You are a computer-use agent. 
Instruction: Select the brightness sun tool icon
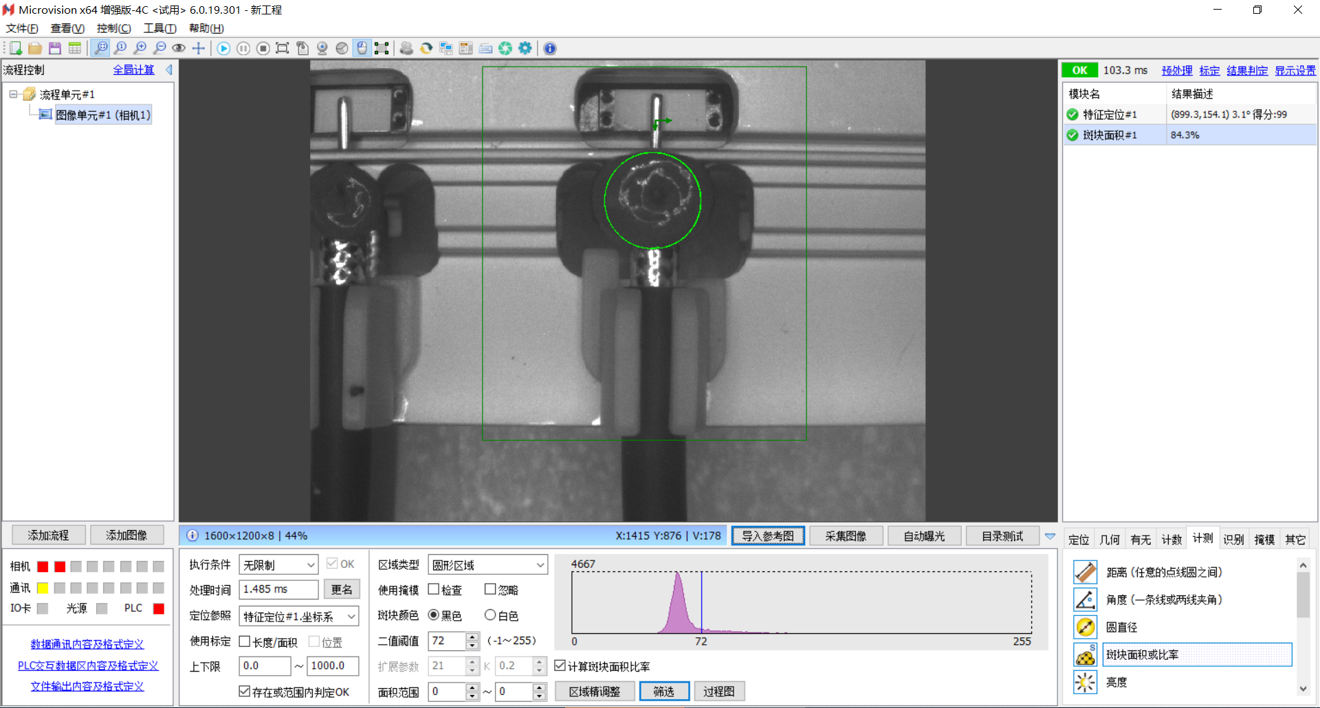pos(1085,682)
